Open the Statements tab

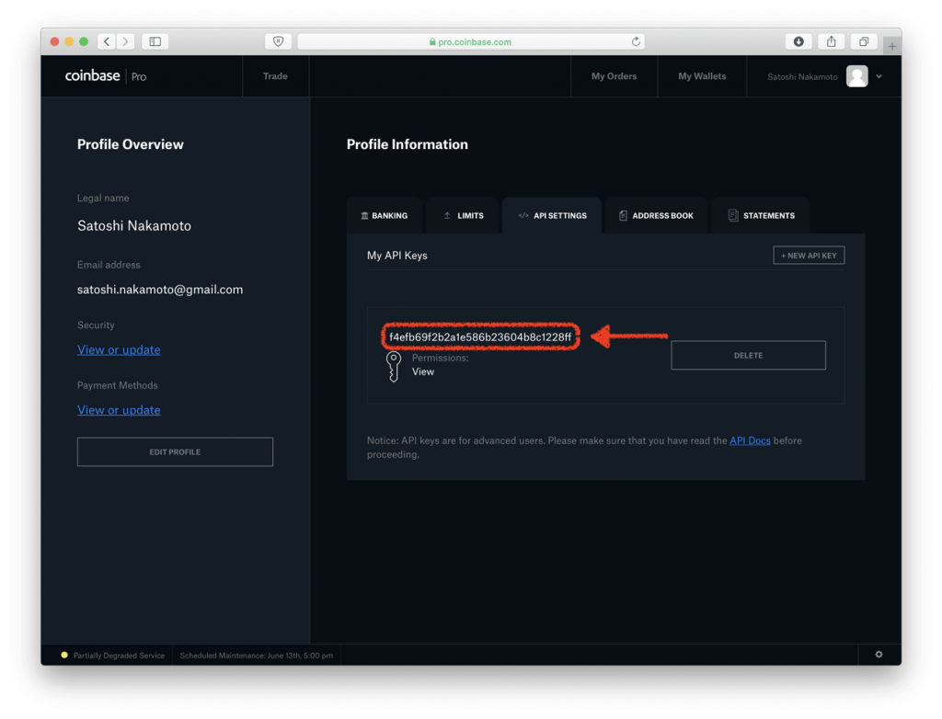point(761,216)
